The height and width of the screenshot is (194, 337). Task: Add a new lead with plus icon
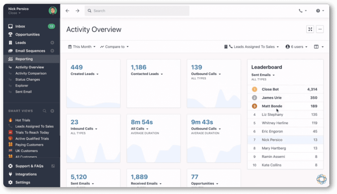click(x=52, y=43)
